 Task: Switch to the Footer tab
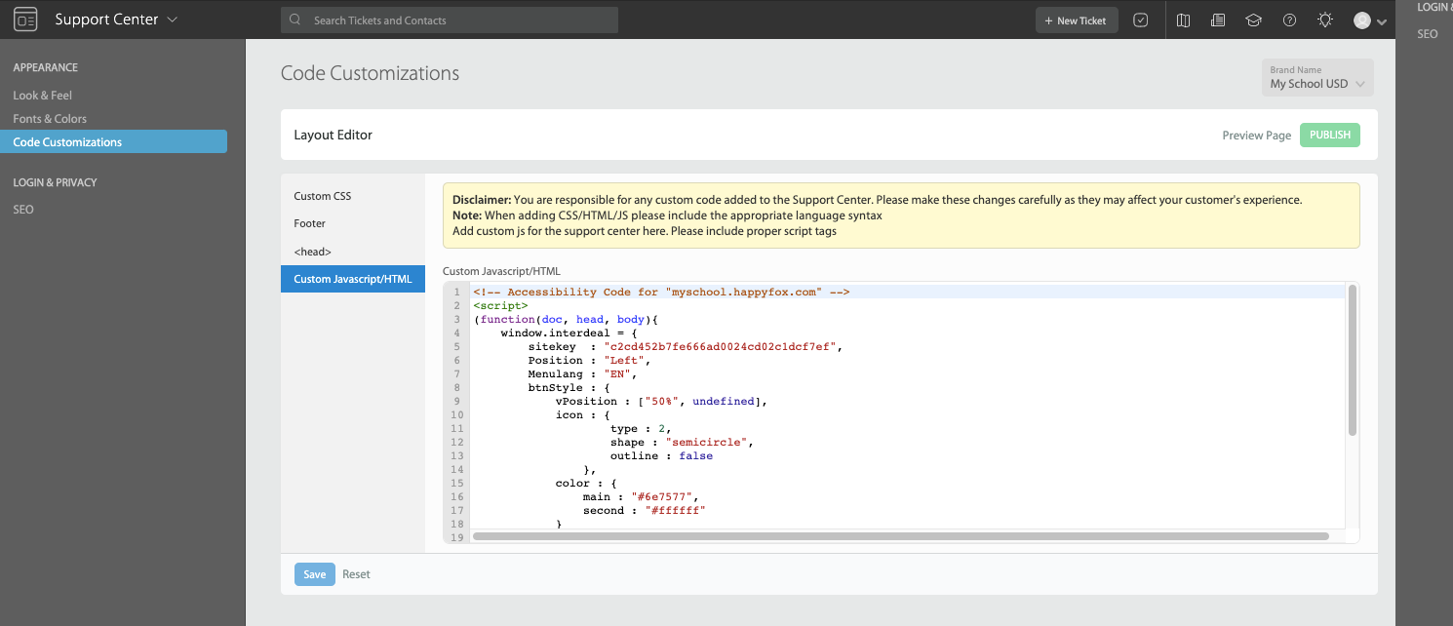(309, 223)
